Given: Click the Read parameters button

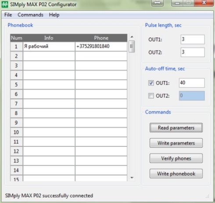Looking at the screenshot, I should (176, 128).
